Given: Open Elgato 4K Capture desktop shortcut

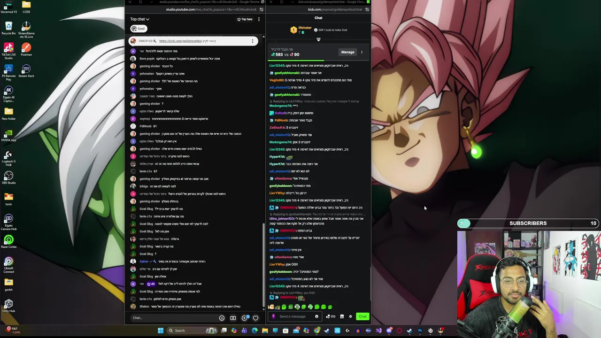Looking at the screenshot, I should 8,94.
